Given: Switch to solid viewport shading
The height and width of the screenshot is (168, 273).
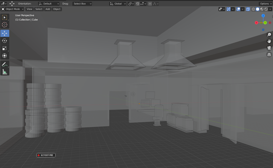Looking at the screenshot, I should [x=258, y=9].
